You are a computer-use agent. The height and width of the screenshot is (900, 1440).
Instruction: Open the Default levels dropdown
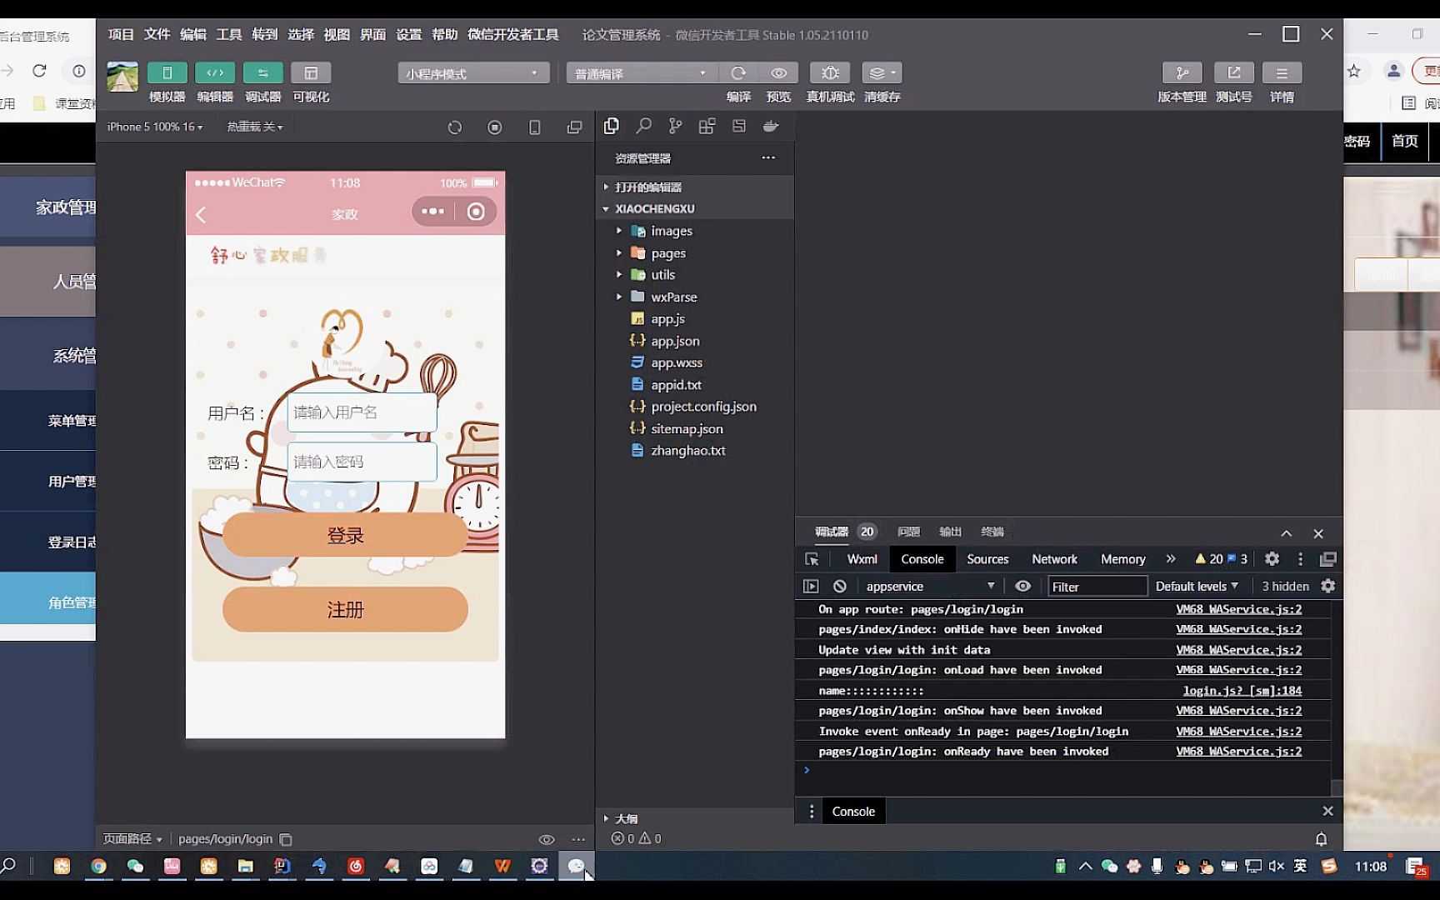point(1197,587)
